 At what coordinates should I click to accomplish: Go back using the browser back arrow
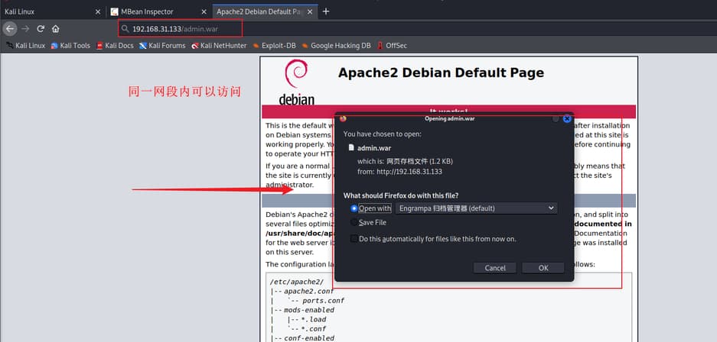coord(10,29)
